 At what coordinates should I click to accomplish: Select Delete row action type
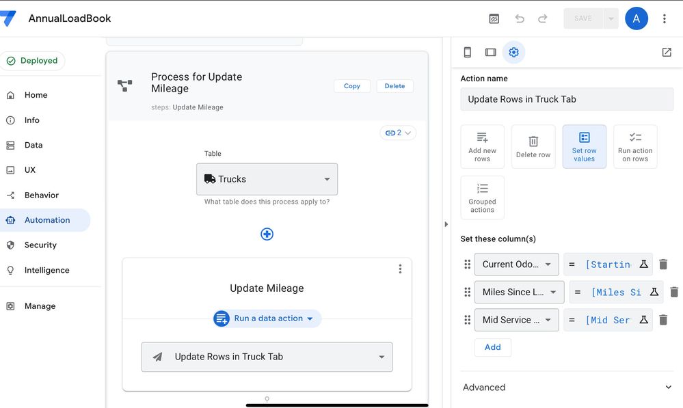pyautogui.click(x=533, y=147)
